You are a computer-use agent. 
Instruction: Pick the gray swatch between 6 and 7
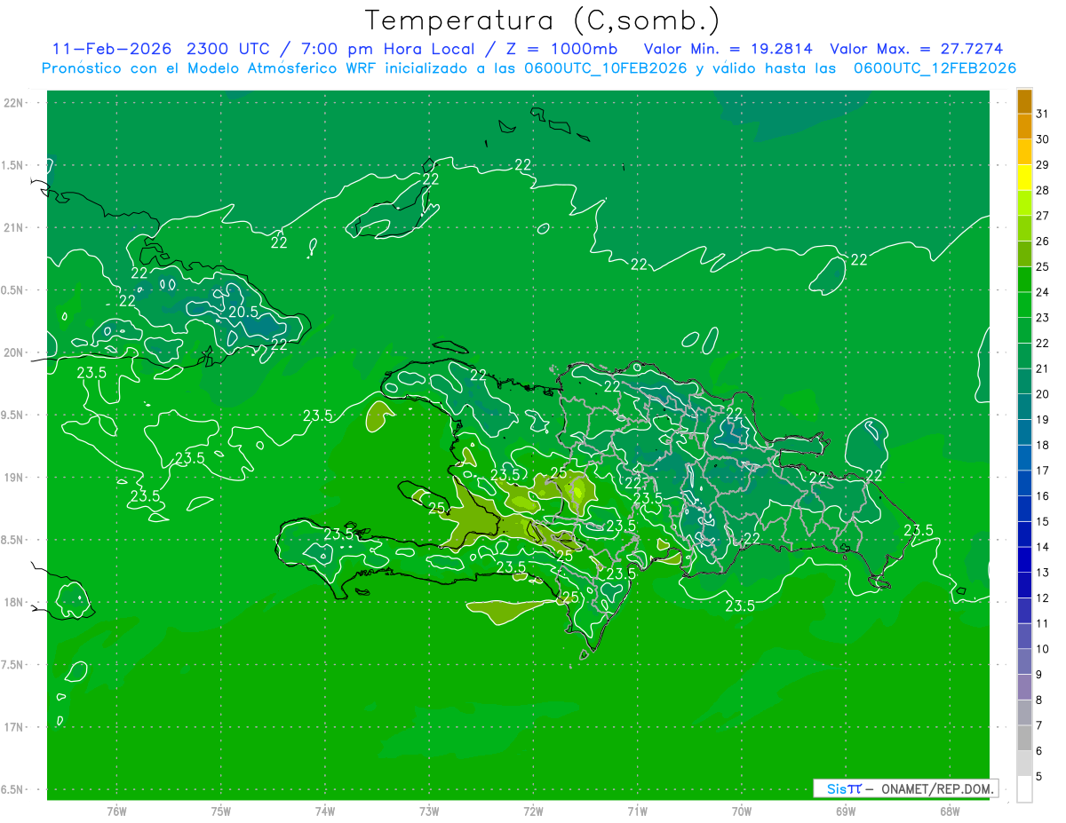coord(1024,738)
